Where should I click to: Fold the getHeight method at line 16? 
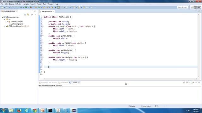(43, 50)
